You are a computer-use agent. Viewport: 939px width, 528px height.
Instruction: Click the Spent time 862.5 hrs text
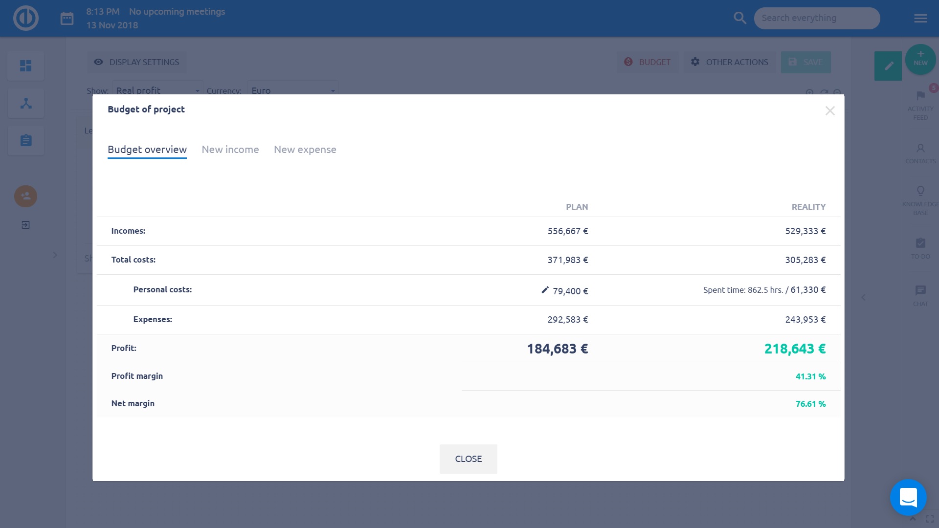pos(743,290)
